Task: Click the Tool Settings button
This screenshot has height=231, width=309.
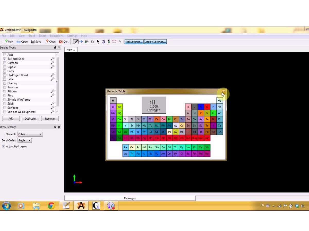Action: pyautogui.click(x=134, y=42)
